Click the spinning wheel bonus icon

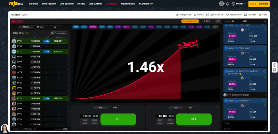222,4
